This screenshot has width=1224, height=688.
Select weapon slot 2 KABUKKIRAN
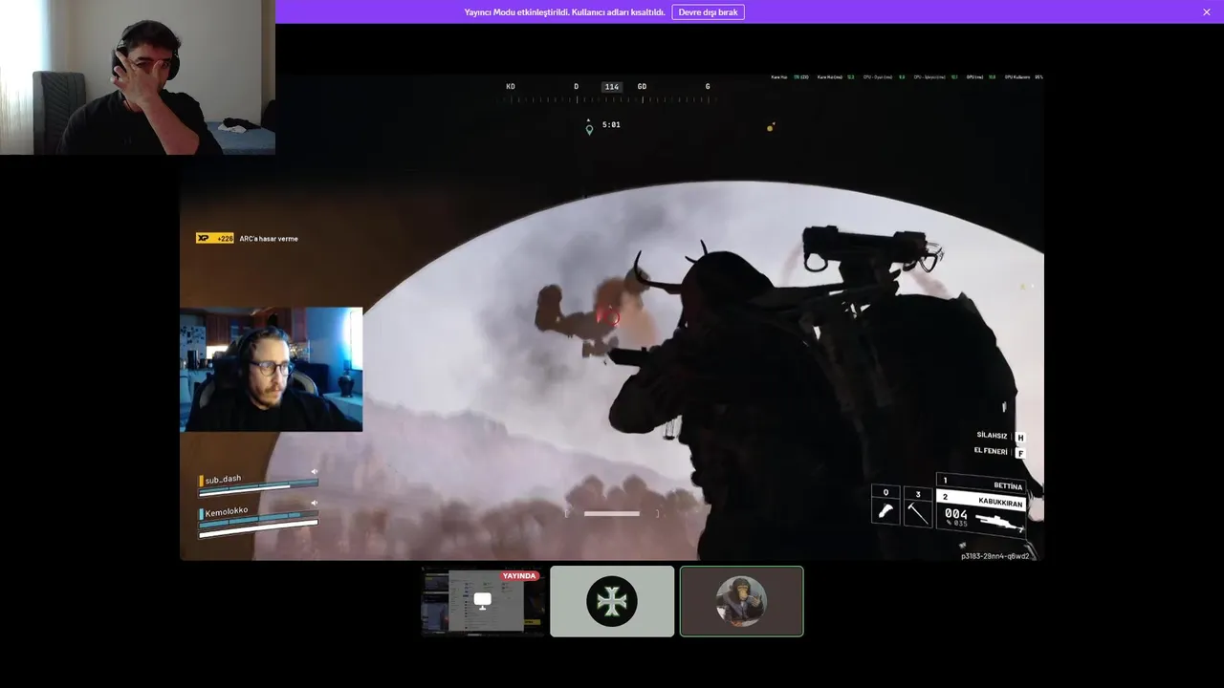[981, 498]
